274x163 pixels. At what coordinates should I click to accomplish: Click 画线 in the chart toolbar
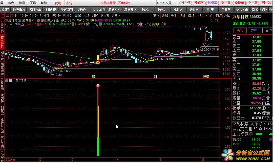coord(191,15)
